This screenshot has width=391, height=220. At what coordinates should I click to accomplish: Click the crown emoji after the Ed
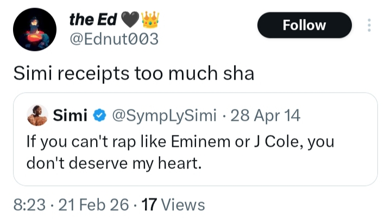coord(149,20)
